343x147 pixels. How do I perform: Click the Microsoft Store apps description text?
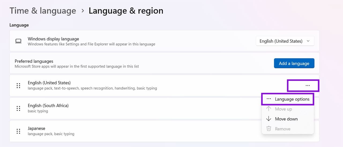click(x=77, y=66)
